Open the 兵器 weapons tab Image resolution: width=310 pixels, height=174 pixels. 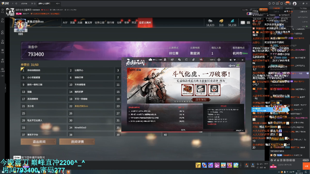tap(80, 23)
